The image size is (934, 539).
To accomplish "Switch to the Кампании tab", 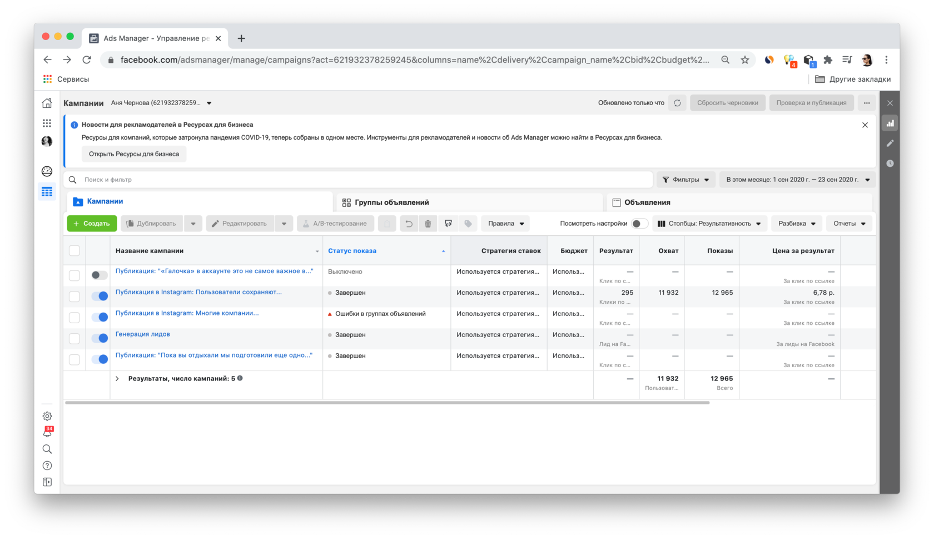I will coord(200,201).
